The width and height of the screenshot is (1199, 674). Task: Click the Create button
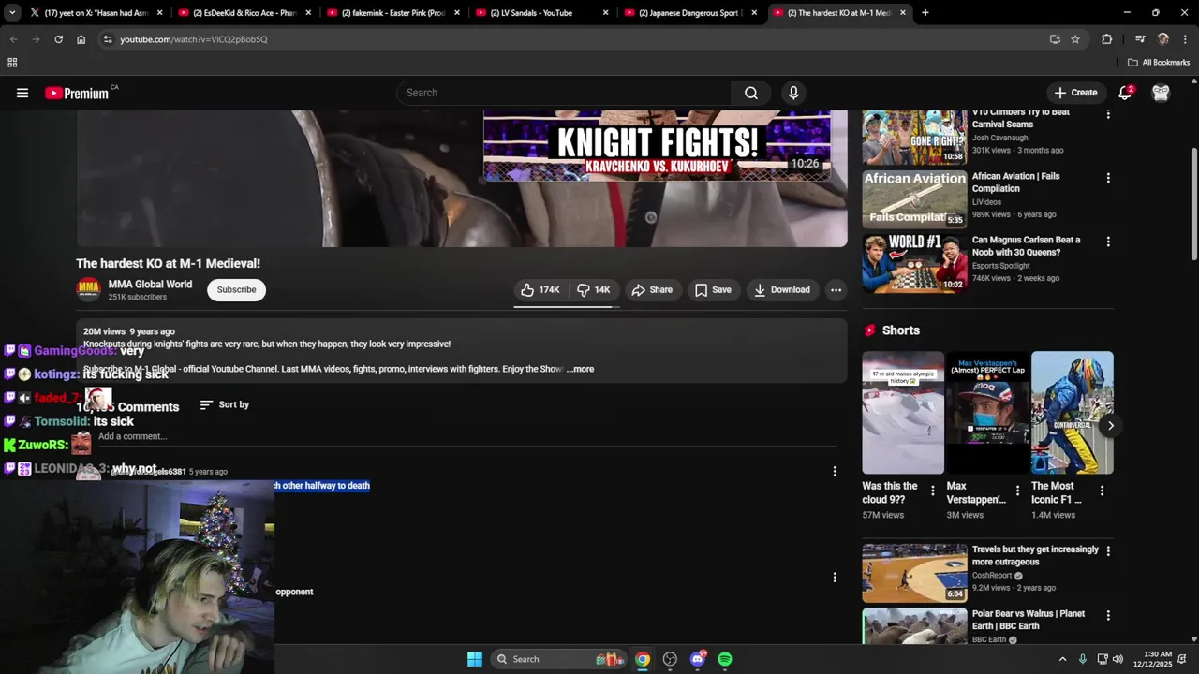click(1075, 93)
